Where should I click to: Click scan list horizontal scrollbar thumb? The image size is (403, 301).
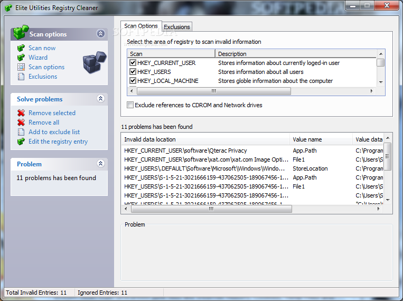[214, 91]
